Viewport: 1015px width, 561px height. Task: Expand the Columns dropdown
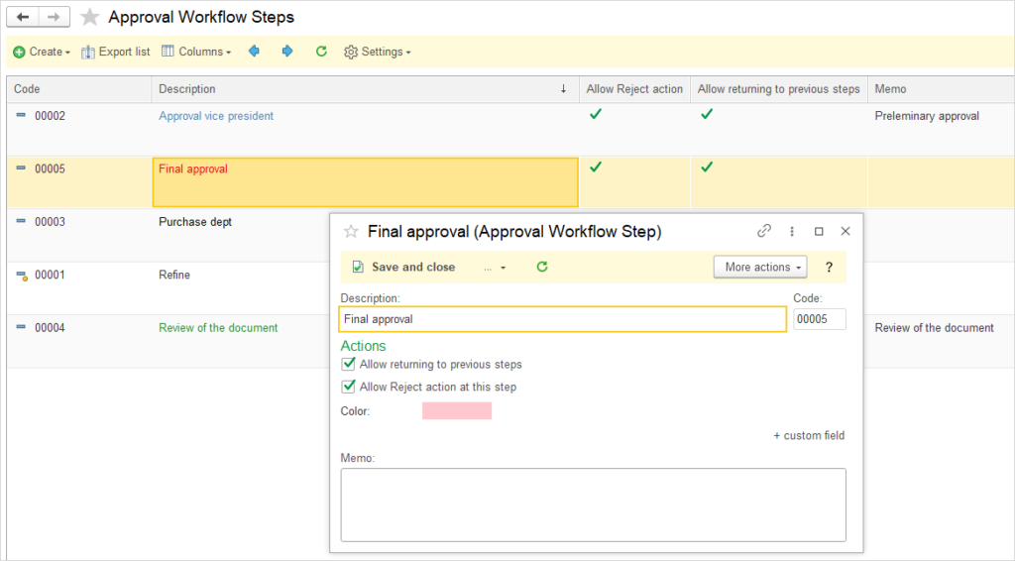(196, 52)
